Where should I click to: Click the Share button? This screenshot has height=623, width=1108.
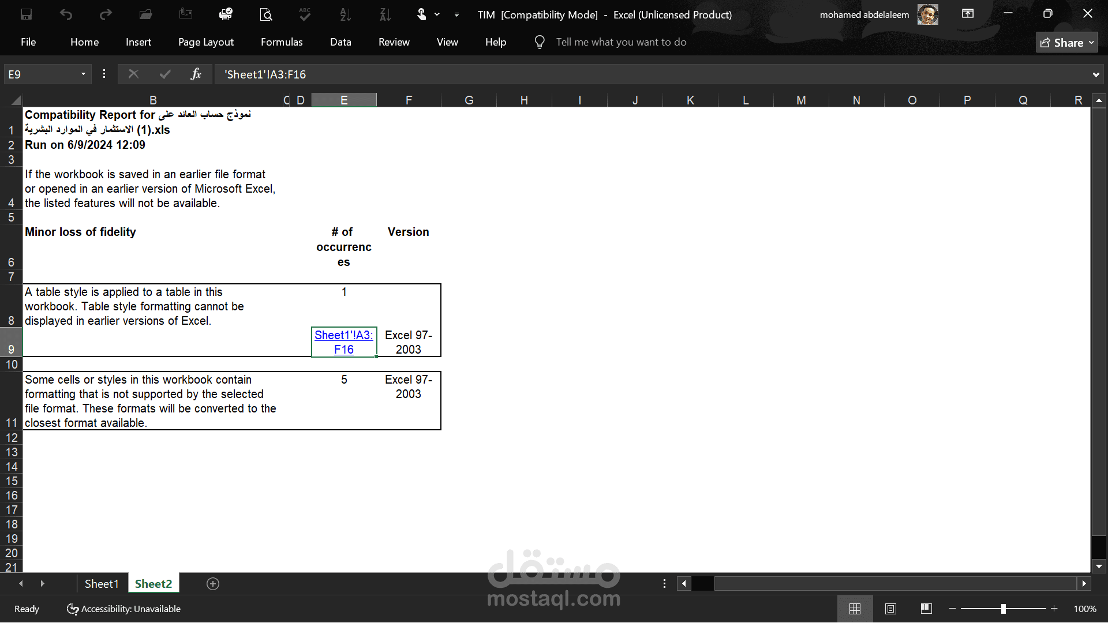(1066, 43)
